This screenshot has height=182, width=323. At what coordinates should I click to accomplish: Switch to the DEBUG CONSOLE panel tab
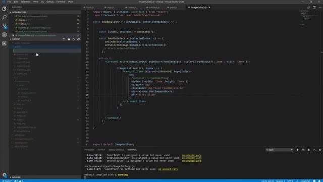click(117, 150)
